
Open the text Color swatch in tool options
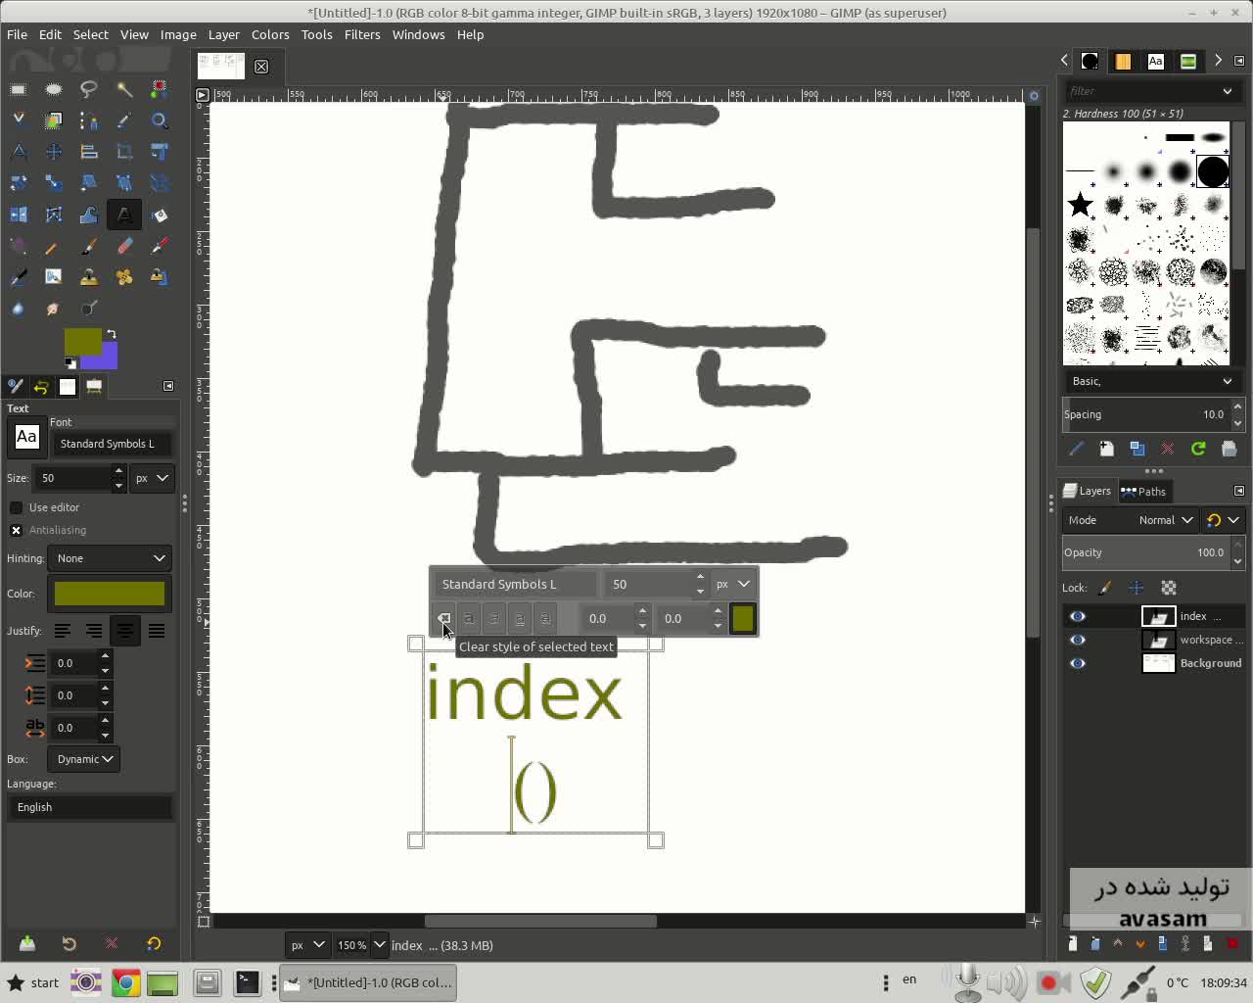110,594
